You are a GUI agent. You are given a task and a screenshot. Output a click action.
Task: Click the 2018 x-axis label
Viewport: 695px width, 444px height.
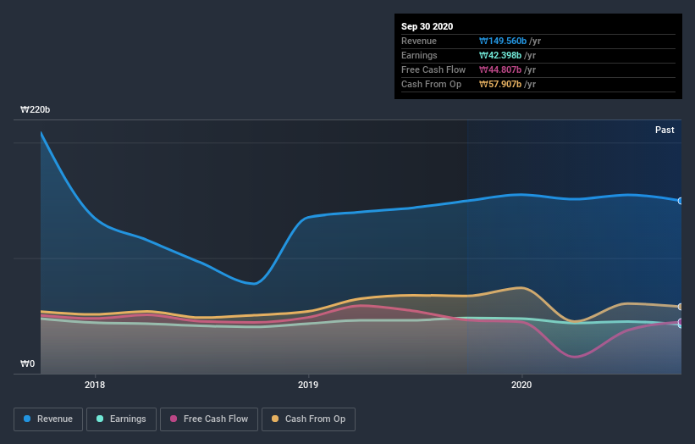click(95, 385)
